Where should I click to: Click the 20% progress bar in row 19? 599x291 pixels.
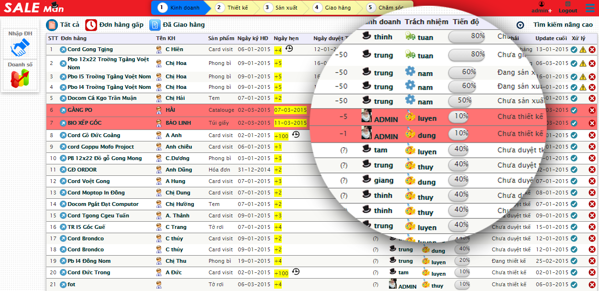[462, 260]
